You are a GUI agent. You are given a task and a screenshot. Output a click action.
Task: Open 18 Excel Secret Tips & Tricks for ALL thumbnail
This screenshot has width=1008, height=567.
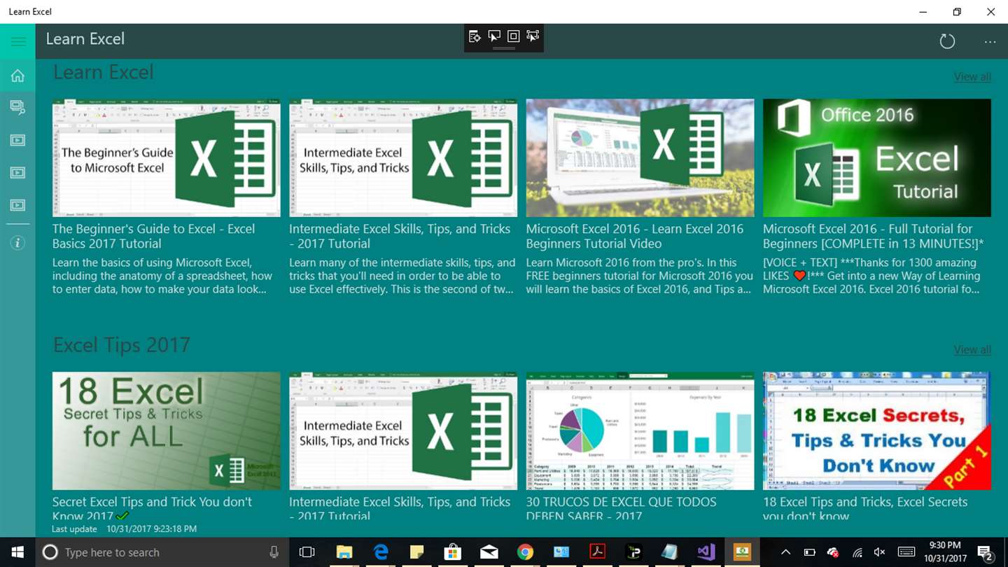167,430
